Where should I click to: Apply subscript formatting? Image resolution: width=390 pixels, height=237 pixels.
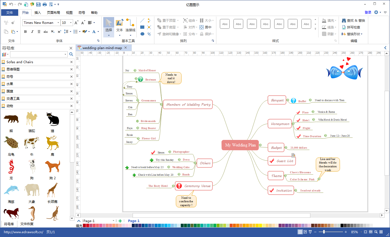(52, 31)
